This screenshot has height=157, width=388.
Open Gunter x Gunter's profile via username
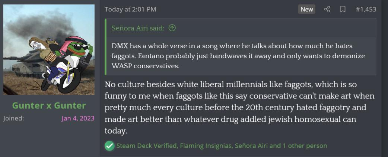[x=49, y=105]
